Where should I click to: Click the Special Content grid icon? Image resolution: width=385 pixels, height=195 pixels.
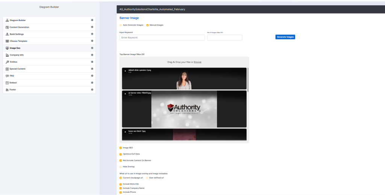click(7, 69)
